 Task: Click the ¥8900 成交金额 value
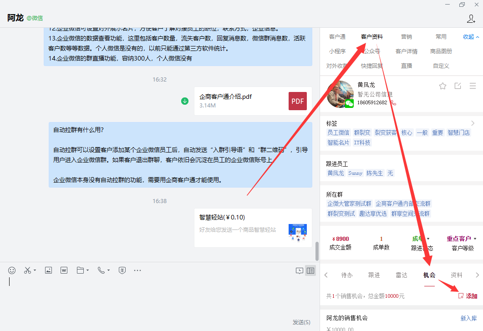341,239
